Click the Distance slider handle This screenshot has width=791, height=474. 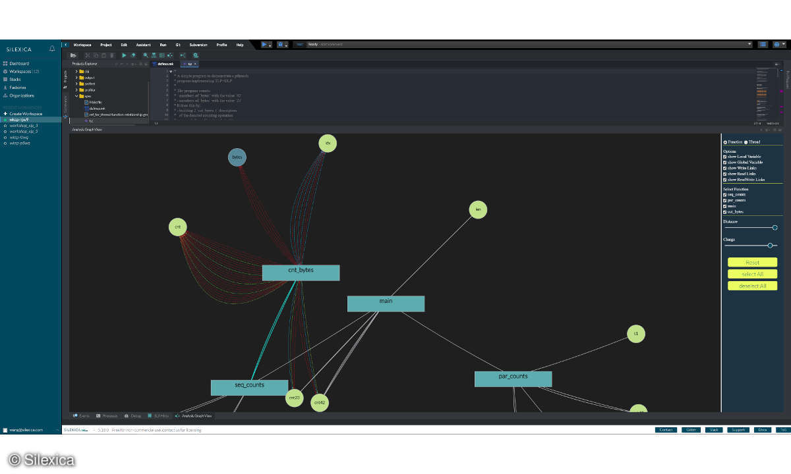pyautogui.click(x=775, y=228)
